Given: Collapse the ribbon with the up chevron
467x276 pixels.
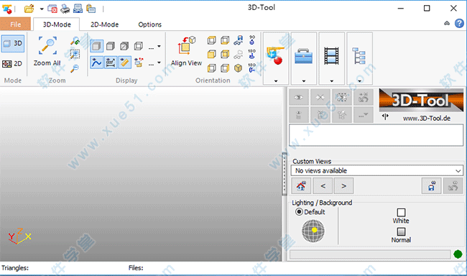Looking at the screenshot, I should pos(447,23).
